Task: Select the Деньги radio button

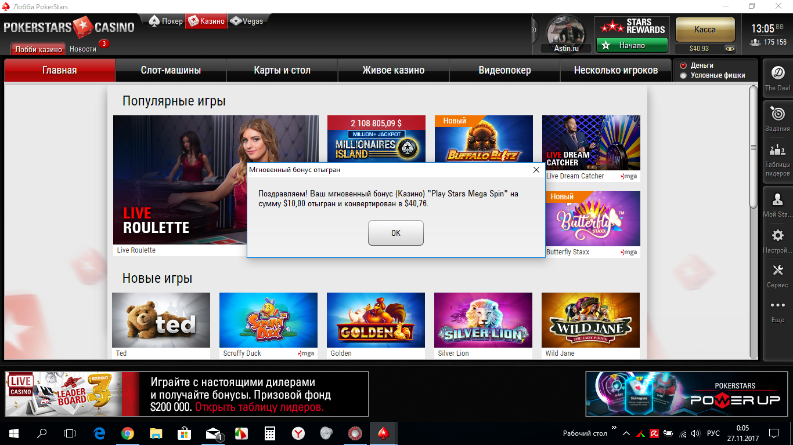Action: pyautogui.click(x=683, y=65)
